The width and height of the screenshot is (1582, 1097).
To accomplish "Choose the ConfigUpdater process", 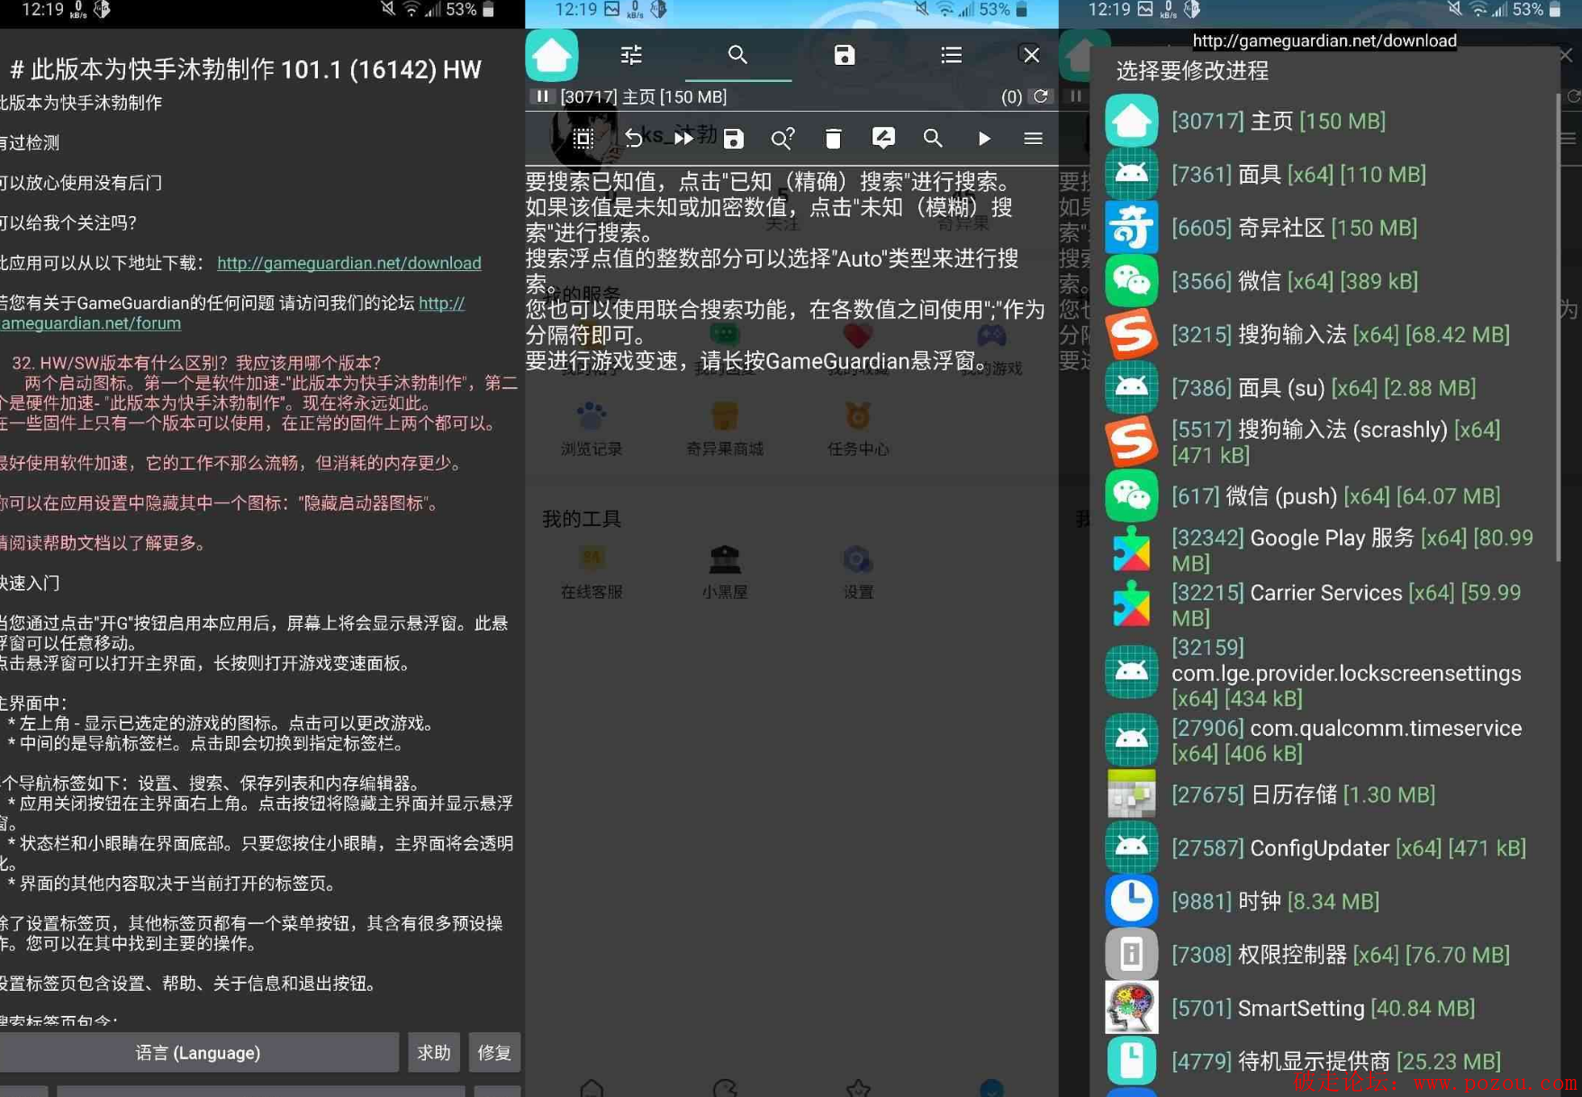I will (x=1324, y=848).
